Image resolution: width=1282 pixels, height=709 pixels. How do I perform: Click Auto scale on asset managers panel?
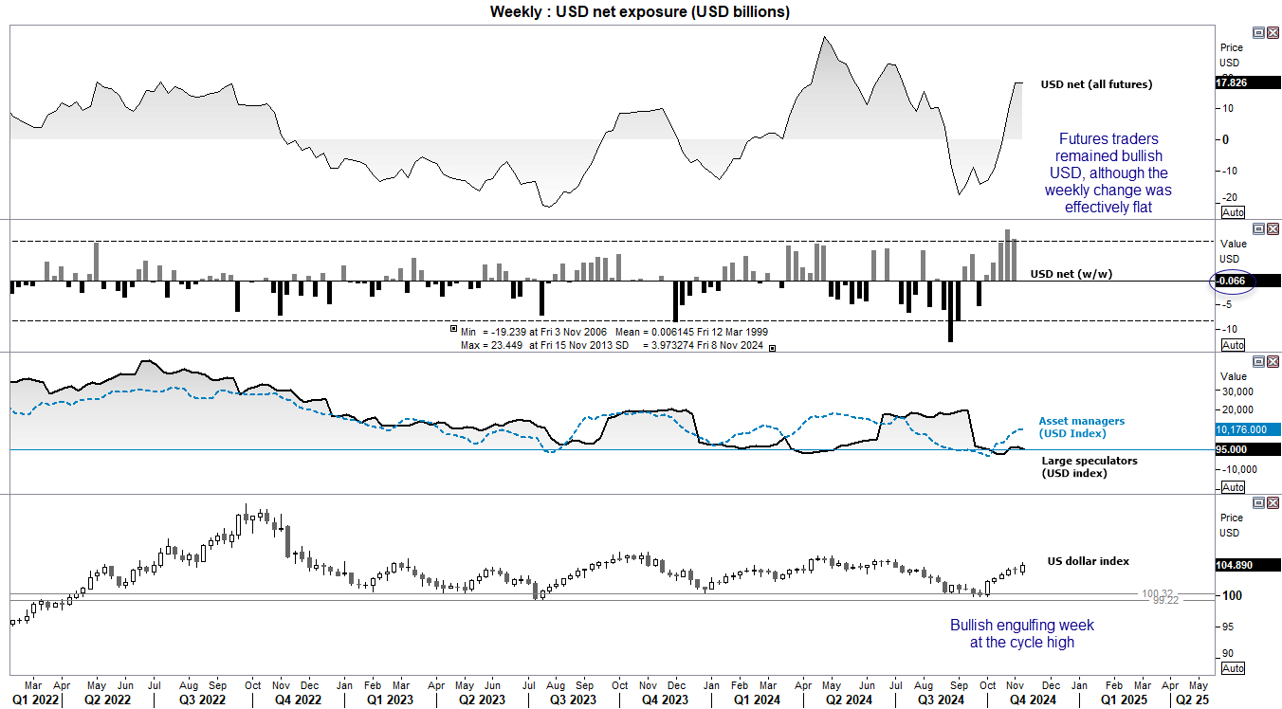[1233, 487]
